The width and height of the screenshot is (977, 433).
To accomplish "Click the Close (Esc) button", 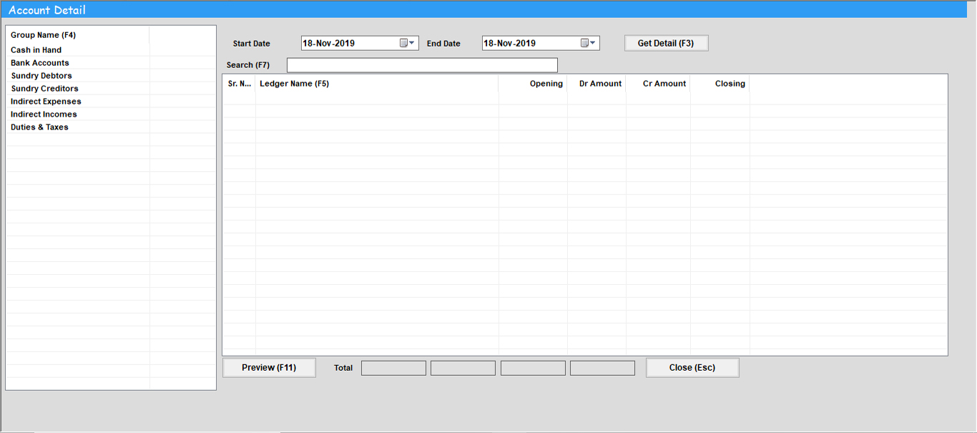I will pyautogui.click(x=692, y=367).
